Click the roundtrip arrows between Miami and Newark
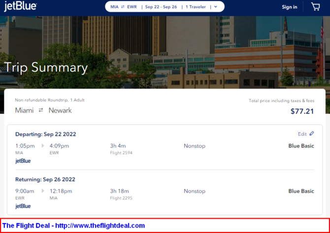Viewport: 330px width, 233px height. 41,110
